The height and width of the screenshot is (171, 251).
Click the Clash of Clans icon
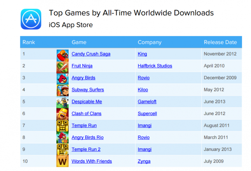coord(63,114)
